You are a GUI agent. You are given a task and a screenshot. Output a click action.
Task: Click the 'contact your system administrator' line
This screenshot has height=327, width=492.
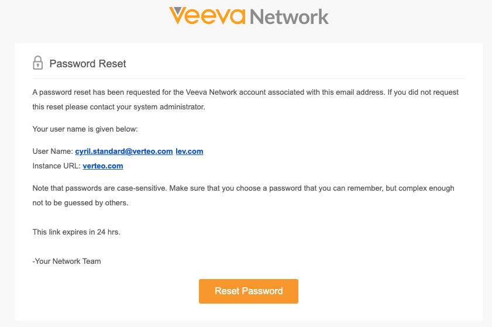coord(119,107)
